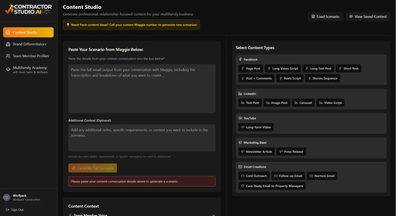Click the Additional Context text box
The width and height of the screenshot is (396, 216).
pos(142,138)
